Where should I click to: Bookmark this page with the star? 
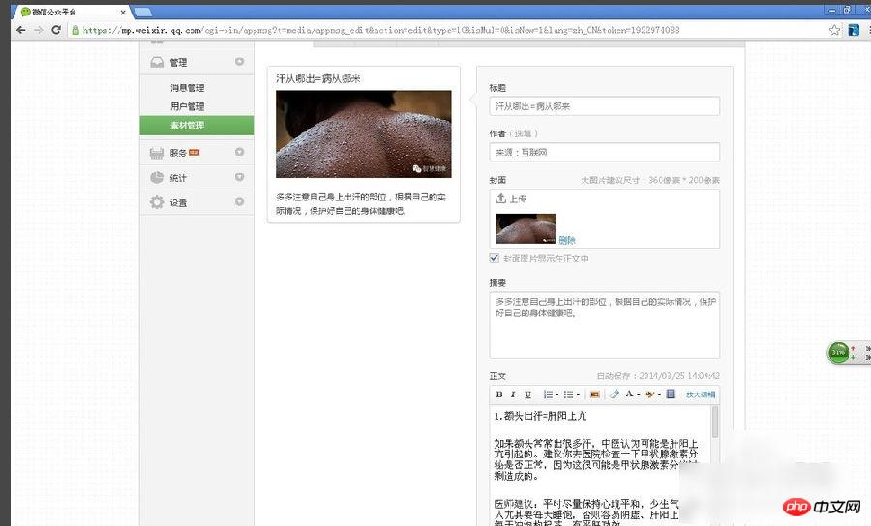(834, 30)
